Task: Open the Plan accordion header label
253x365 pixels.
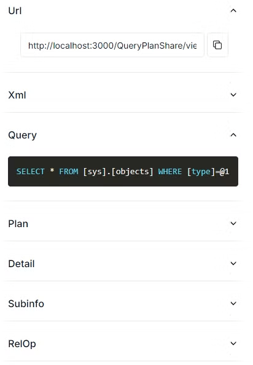Action: tap(18, 223)
